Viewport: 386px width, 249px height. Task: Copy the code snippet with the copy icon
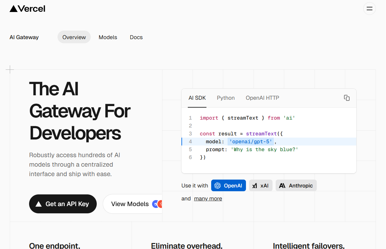pyautogui.click(x=347, y=98)
